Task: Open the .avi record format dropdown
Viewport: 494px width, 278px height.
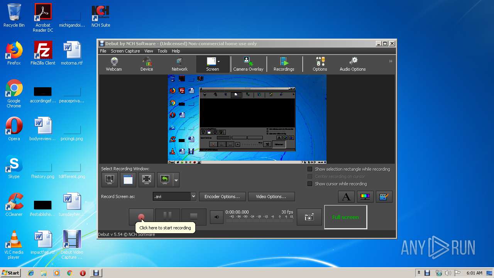Action: (x=174, y=197)
